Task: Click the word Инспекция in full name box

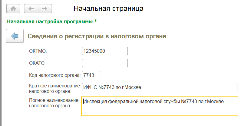Action: click(x=95, y=101)
